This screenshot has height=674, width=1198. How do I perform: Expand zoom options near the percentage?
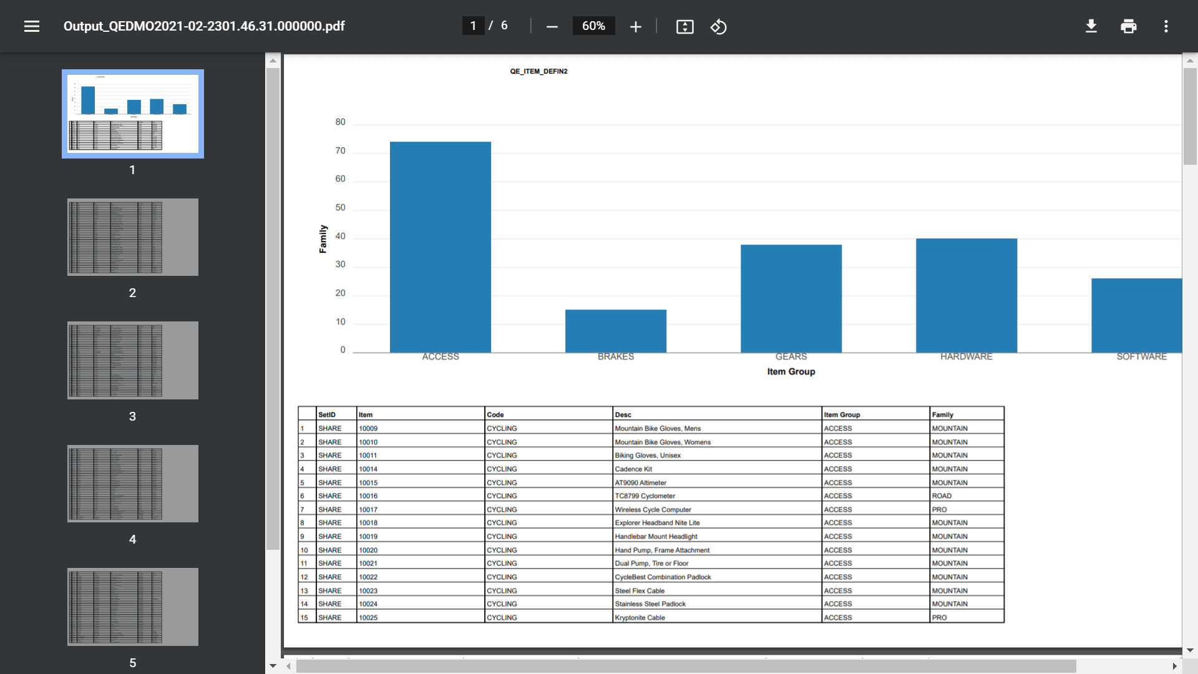[x=593, y=26]
